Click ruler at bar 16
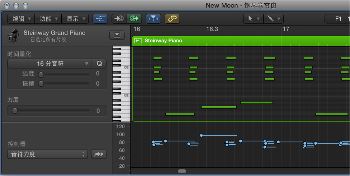350x176 pixels. tap(137, 29)
